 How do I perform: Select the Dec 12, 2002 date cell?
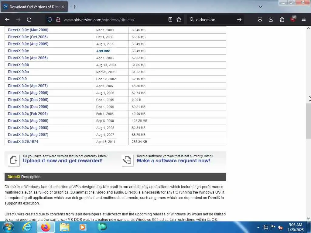pos(111,79)
